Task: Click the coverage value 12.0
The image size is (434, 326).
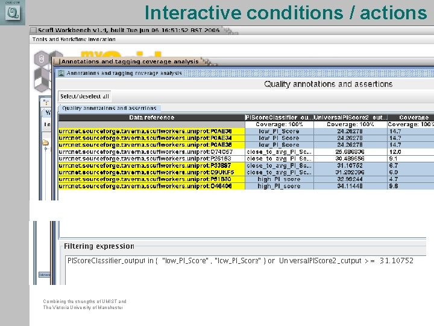Action: pos(395,152)
